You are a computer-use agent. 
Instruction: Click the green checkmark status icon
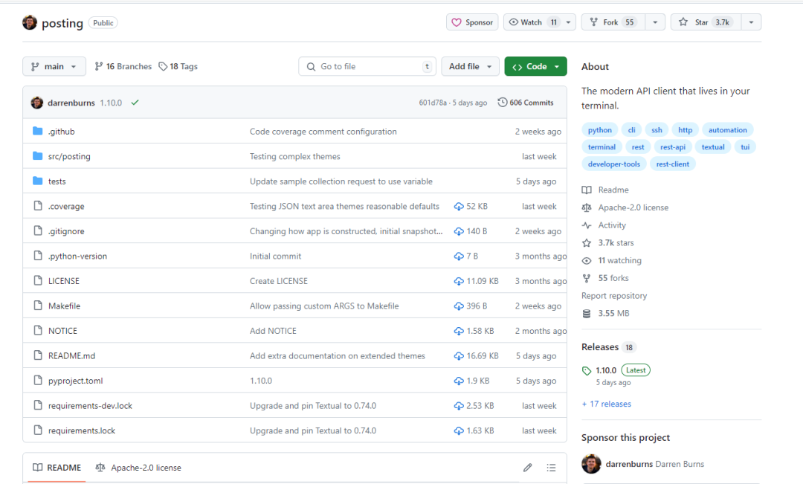(x=135, y=103)
